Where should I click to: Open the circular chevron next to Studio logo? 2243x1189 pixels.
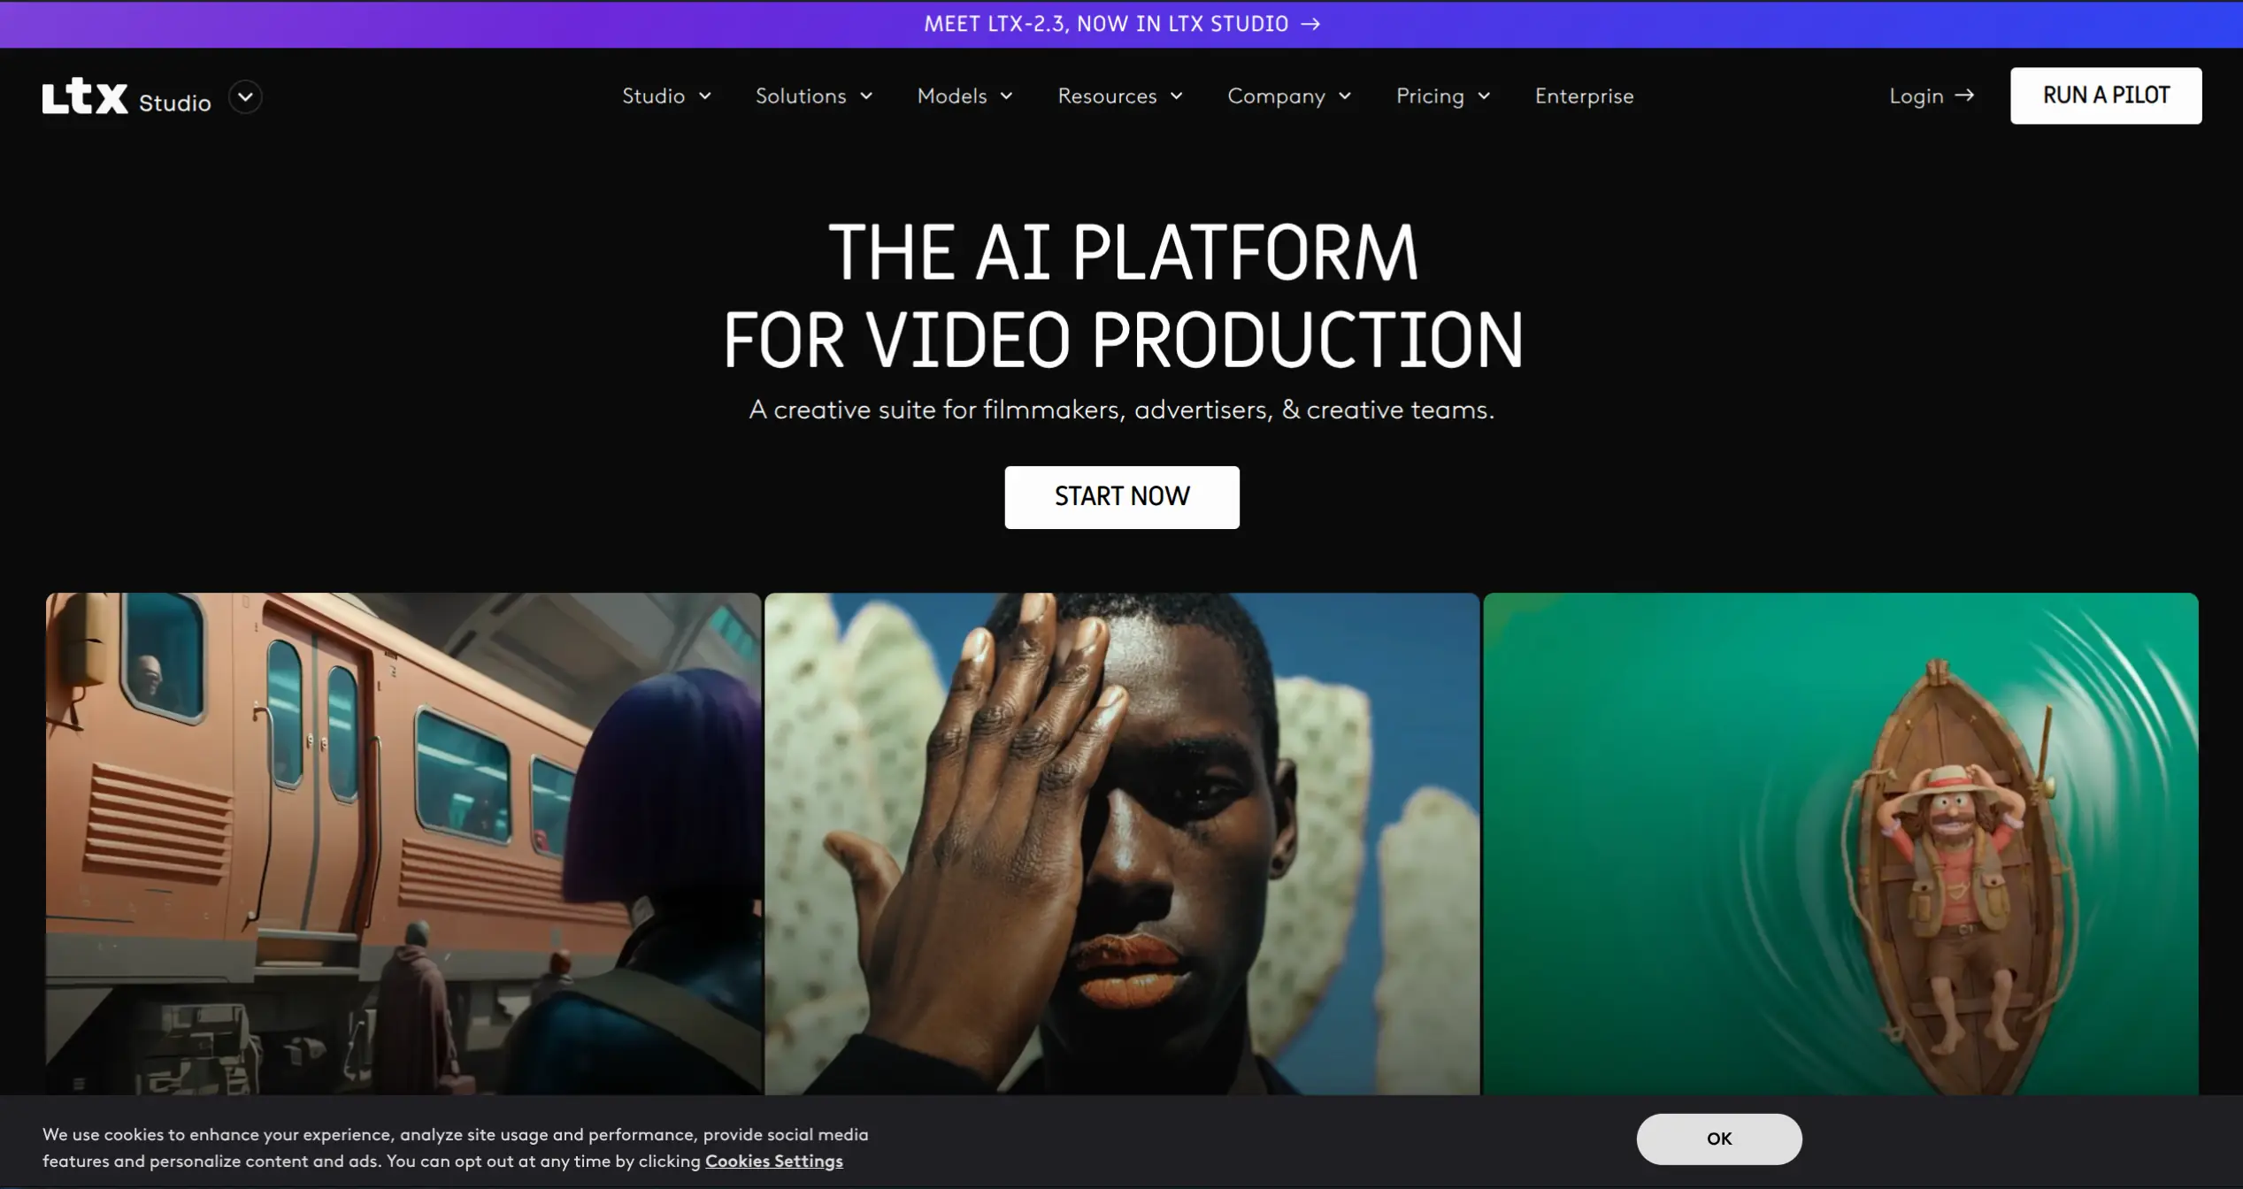click(x=245, y=96)
